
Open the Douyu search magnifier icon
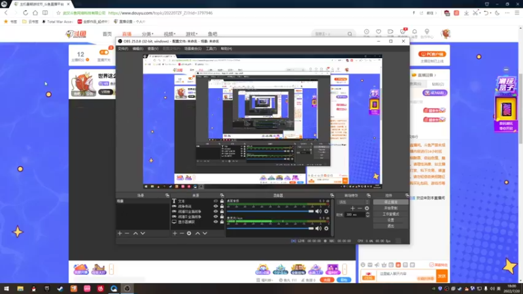point(350,34)
